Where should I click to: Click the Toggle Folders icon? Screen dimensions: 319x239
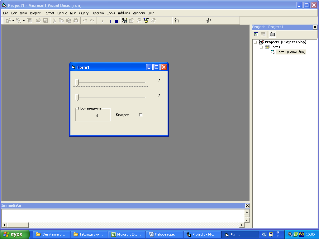pos(272,34)
